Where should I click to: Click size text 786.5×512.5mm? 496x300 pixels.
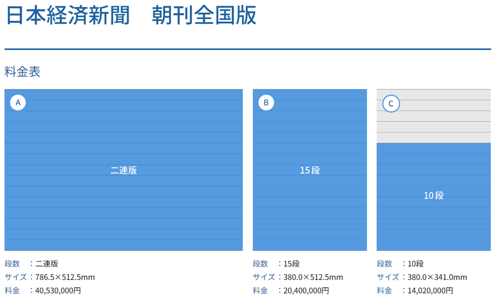click(65, 277)
